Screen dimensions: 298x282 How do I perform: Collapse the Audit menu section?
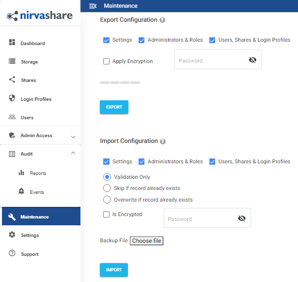(73, 154)
